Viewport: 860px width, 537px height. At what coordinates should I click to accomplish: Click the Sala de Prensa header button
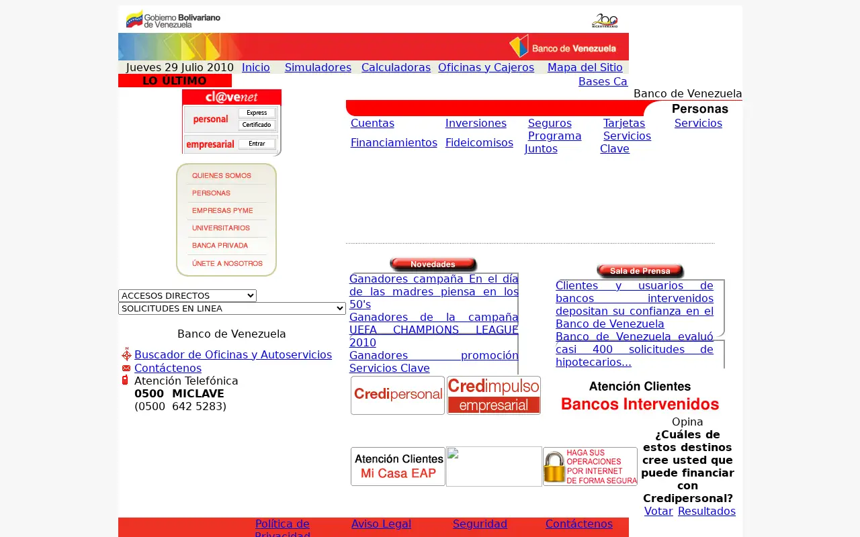(x=640, y=271)
